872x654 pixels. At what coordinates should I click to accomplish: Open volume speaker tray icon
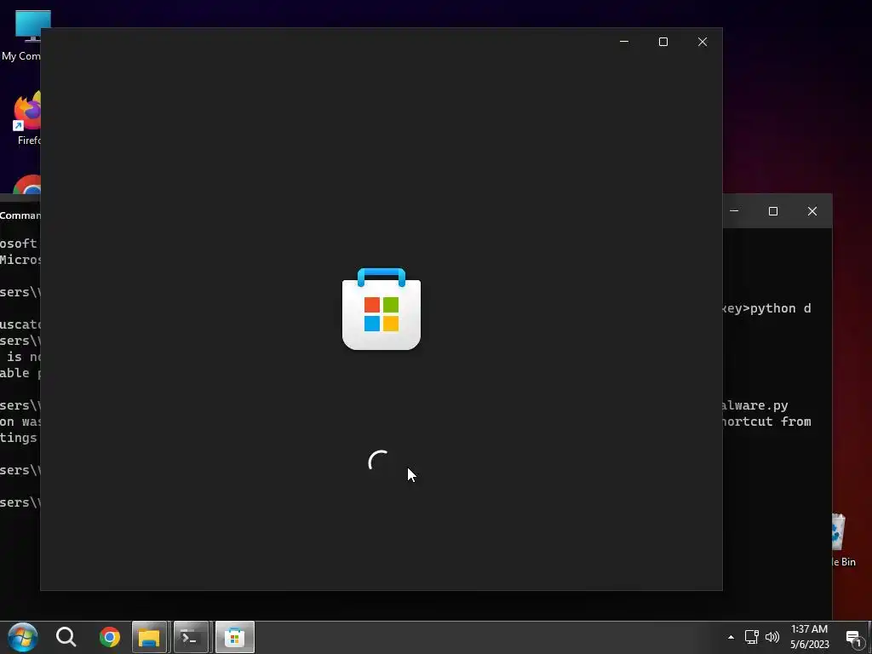click(772, 637)
